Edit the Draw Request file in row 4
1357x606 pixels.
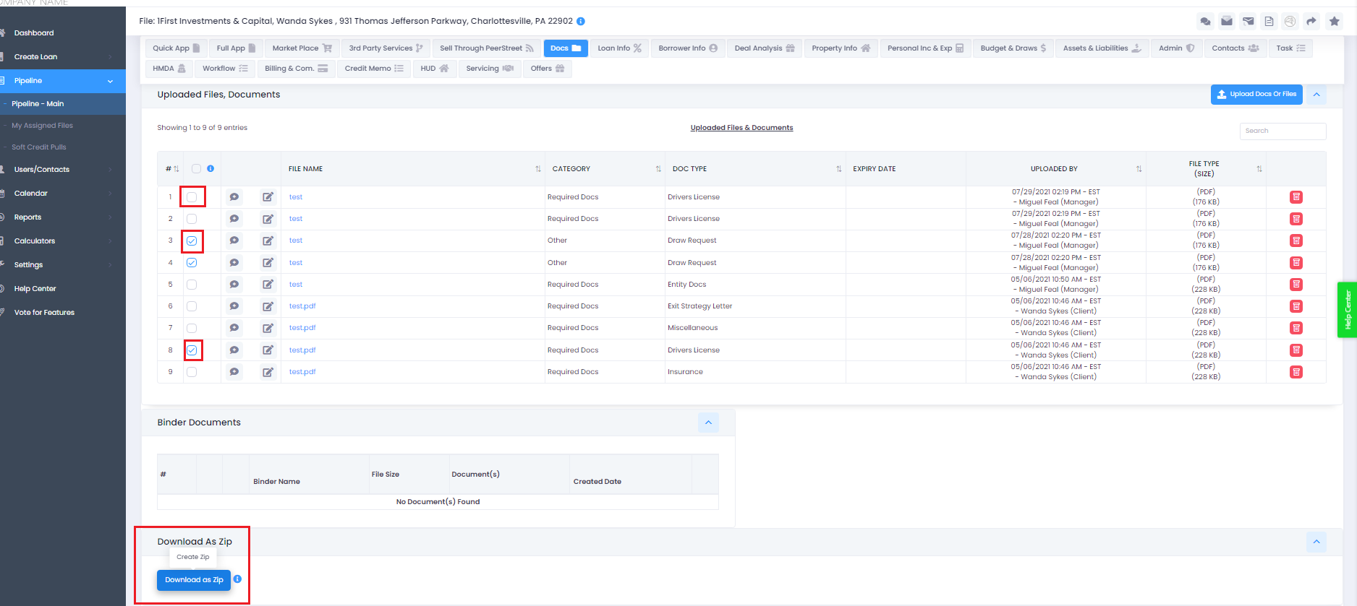point(268,263)
